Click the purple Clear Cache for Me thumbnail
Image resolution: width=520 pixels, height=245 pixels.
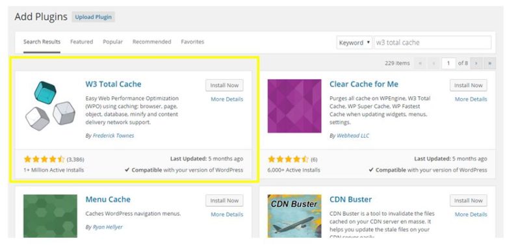coord(294,106)
